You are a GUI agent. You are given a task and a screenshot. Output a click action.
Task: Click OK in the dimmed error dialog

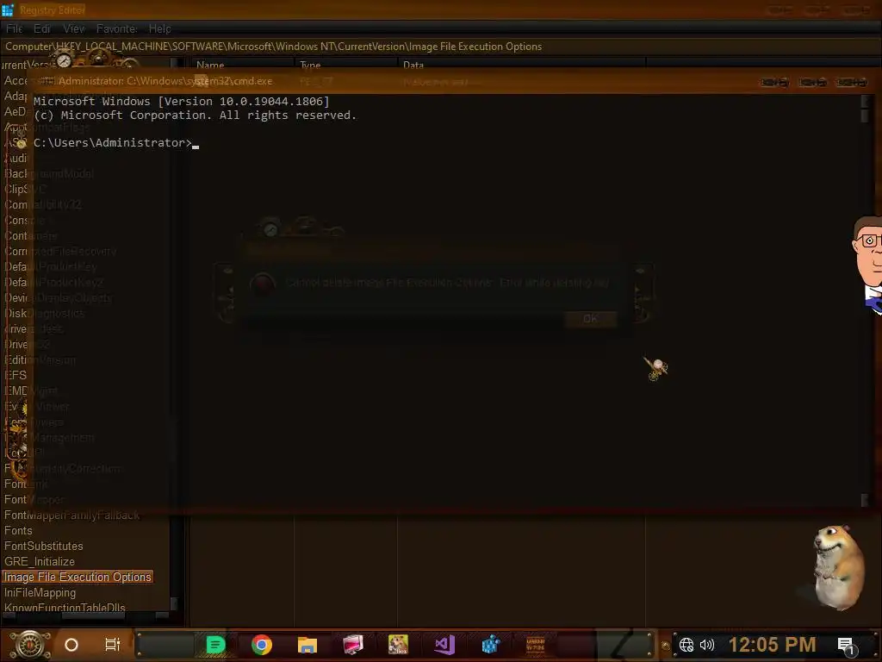(x=590, y=319)
